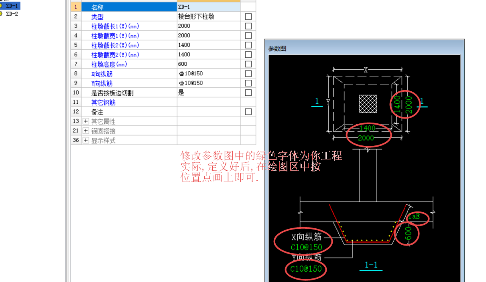Toggle checkbox for 柱墩截宽1(Y)(mm)
The width and height of the screenshot is (486, 282).
[x=248, y=36]
